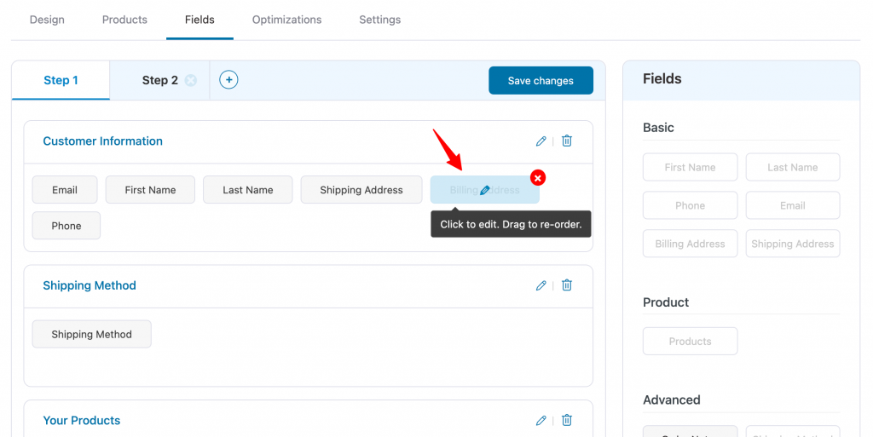Click Phone in the Basic fields panel
Image resolution: width=873 pixels, height=437 pixels.
click(690, 205)
